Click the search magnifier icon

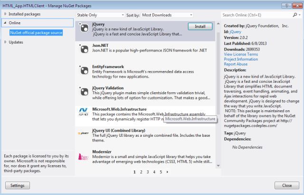(x=295, y=15)
